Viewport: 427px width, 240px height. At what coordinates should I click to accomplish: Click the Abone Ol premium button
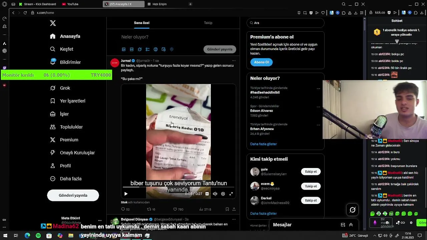262,62
